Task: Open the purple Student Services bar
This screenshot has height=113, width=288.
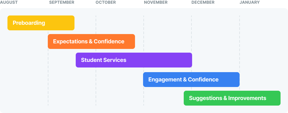Action: coord(134,60)
